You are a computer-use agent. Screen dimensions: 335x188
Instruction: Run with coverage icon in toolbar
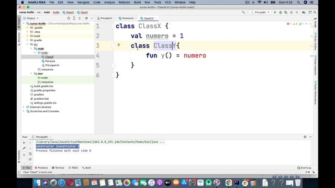coord(286,13)
